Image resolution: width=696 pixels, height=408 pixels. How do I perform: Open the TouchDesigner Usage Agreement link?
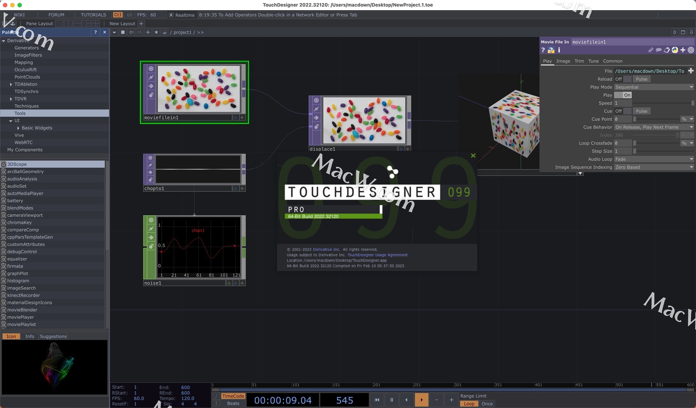click(x=377, y=255)
